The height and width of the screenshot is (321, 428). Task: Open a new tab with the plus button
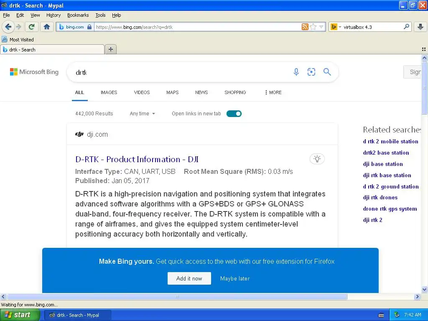[x=110, y=49]
